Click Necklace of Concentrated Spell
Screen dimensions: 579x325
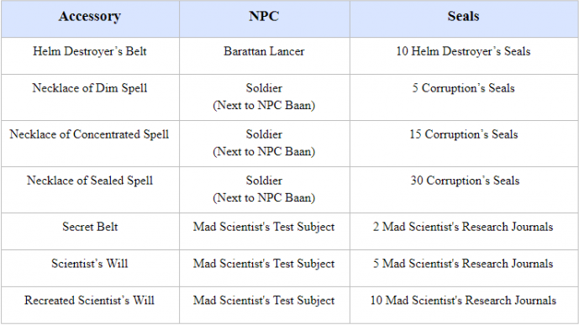89,134
